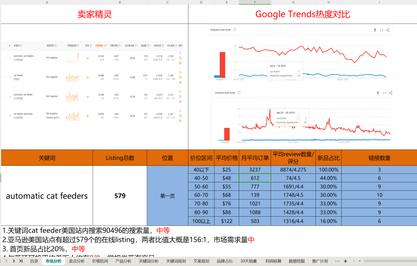Screen dimensions: 417x266
Task: Check the checkbox for automatic cat feeders row
Action: click(5, 57)
